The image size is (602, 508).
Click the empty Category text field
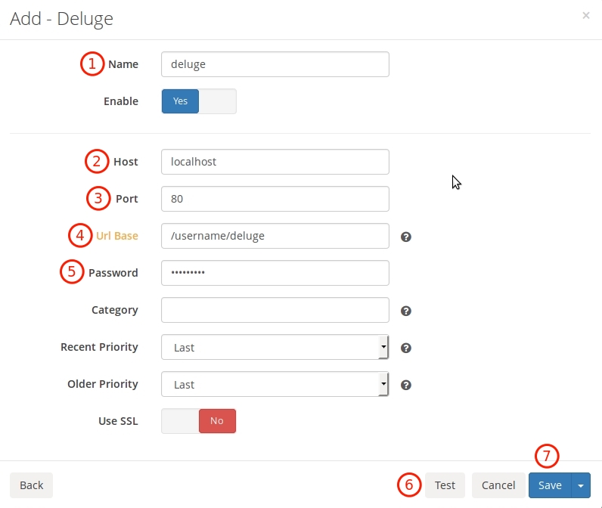tap(275, 310)
